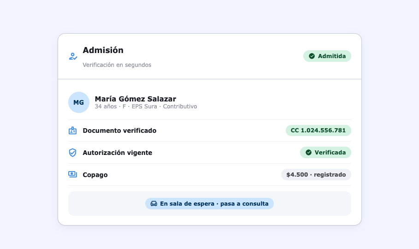Click the ID card document icon

click(72, 130)
